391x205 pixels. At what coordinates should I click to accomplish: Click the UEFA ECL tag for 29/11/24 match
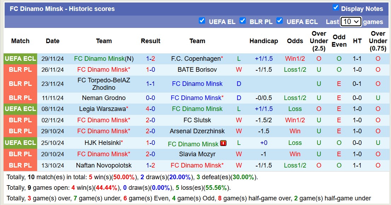click(20, 59)
